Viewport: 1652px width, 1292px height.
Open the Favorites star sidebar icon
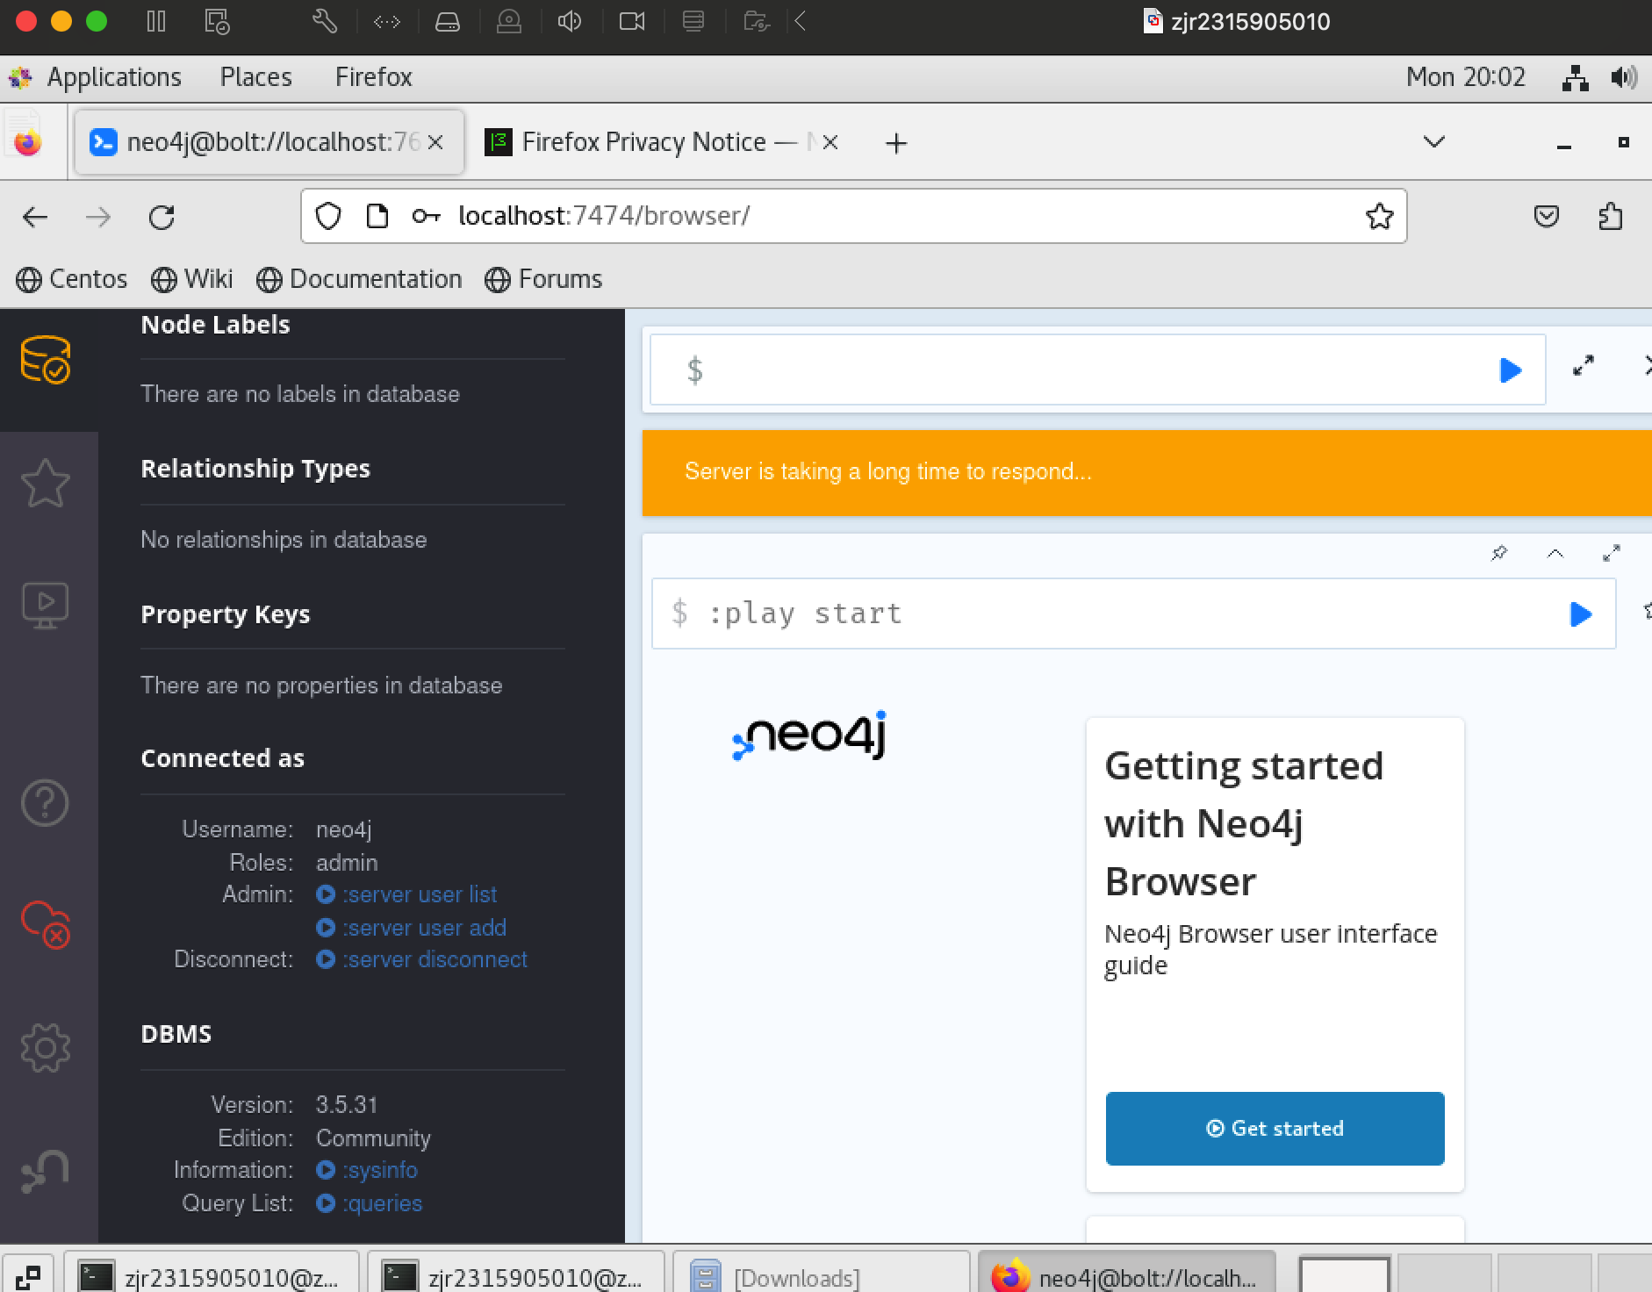click(46, 483)
